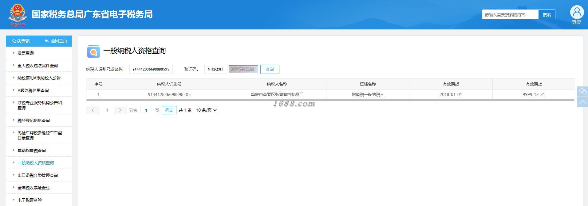Click 返回主页 link
The width and height of the screenshot is (588, 206).
pos(59,41)
